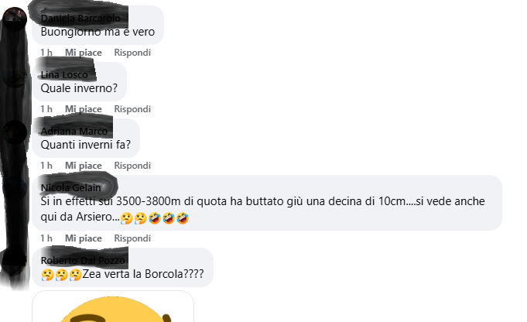Click the avatar beside 'Buongiorno ma è vero'
This screenshot has width=527, height=322.
pos(15,19)
